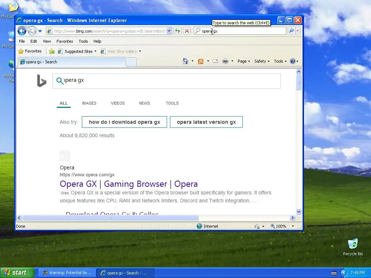Click the https://www.opera.com/gx URL text
Viewport: 371px width, 278px height.
[x=87, y=175]
